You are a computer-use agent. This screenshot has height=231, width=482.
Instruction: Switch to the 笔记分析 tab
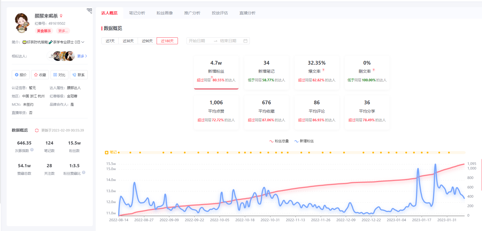[137, 13]
